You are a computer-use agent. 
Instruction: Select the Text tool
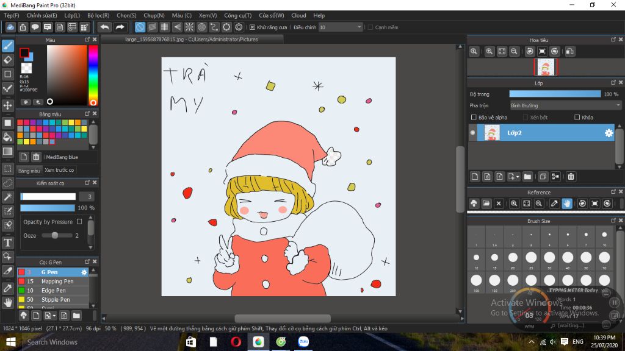click(x=7, y=243)
